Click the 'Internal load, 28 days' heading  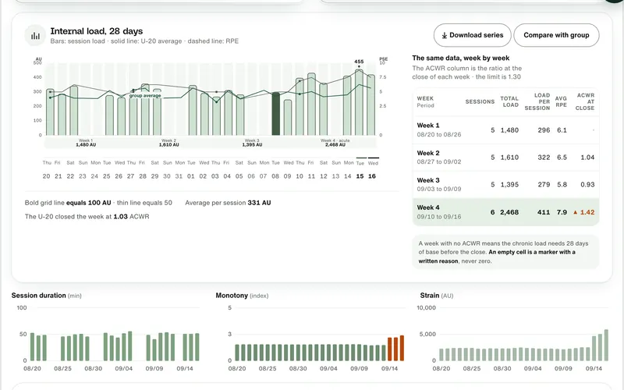tap(96, 31)
